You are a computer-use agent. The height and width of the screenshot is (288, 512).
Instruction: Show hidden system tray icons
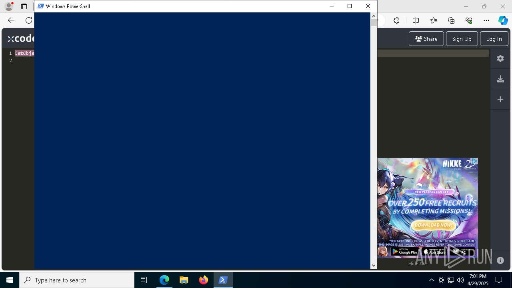(x=431, y=280)
